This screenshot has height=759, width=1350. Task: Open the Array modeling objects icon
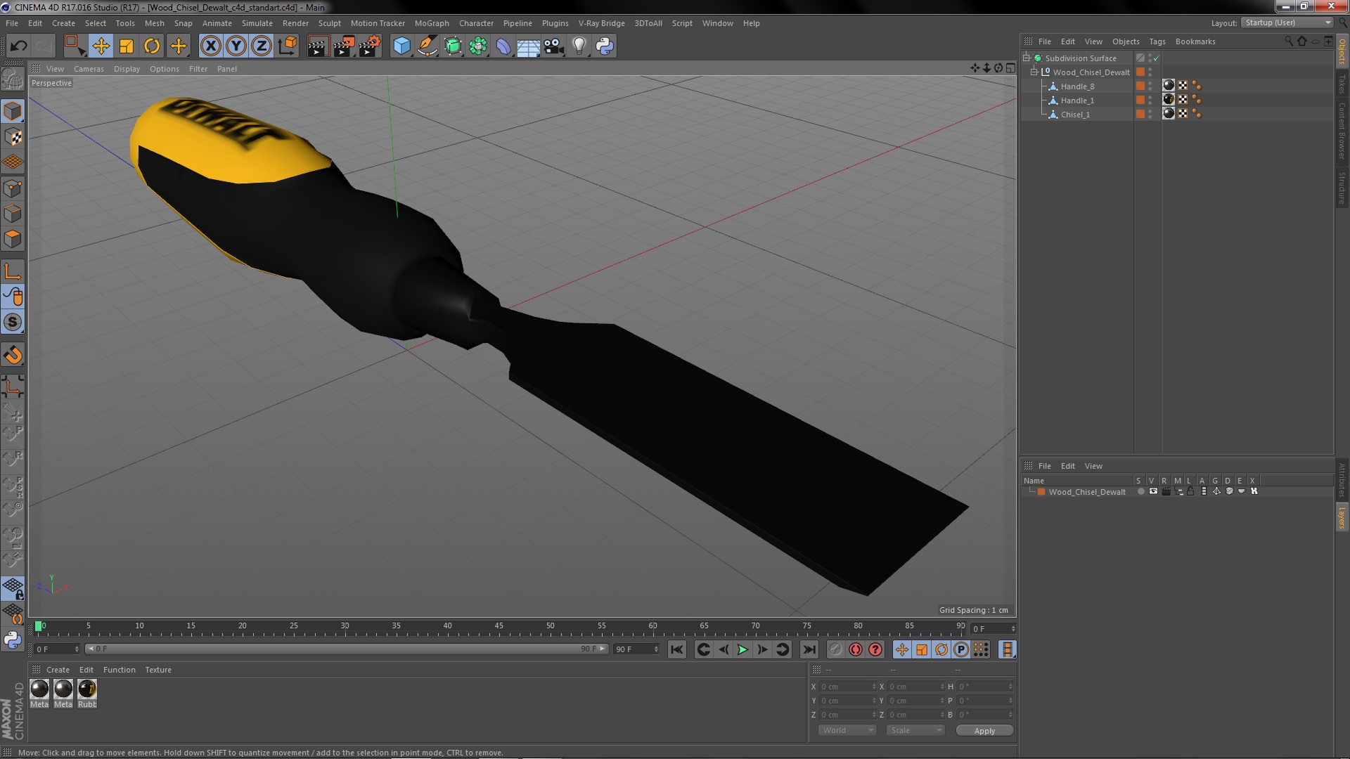(478, 46)
